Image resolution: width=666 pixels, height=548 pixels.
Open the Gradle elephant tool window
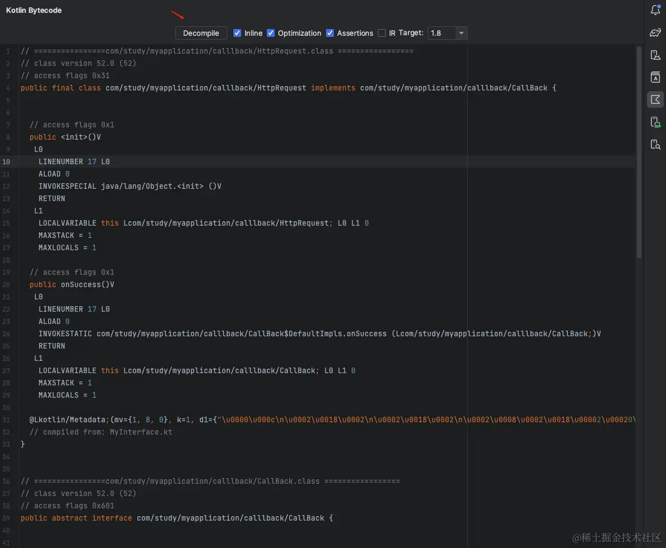[655, 33]
